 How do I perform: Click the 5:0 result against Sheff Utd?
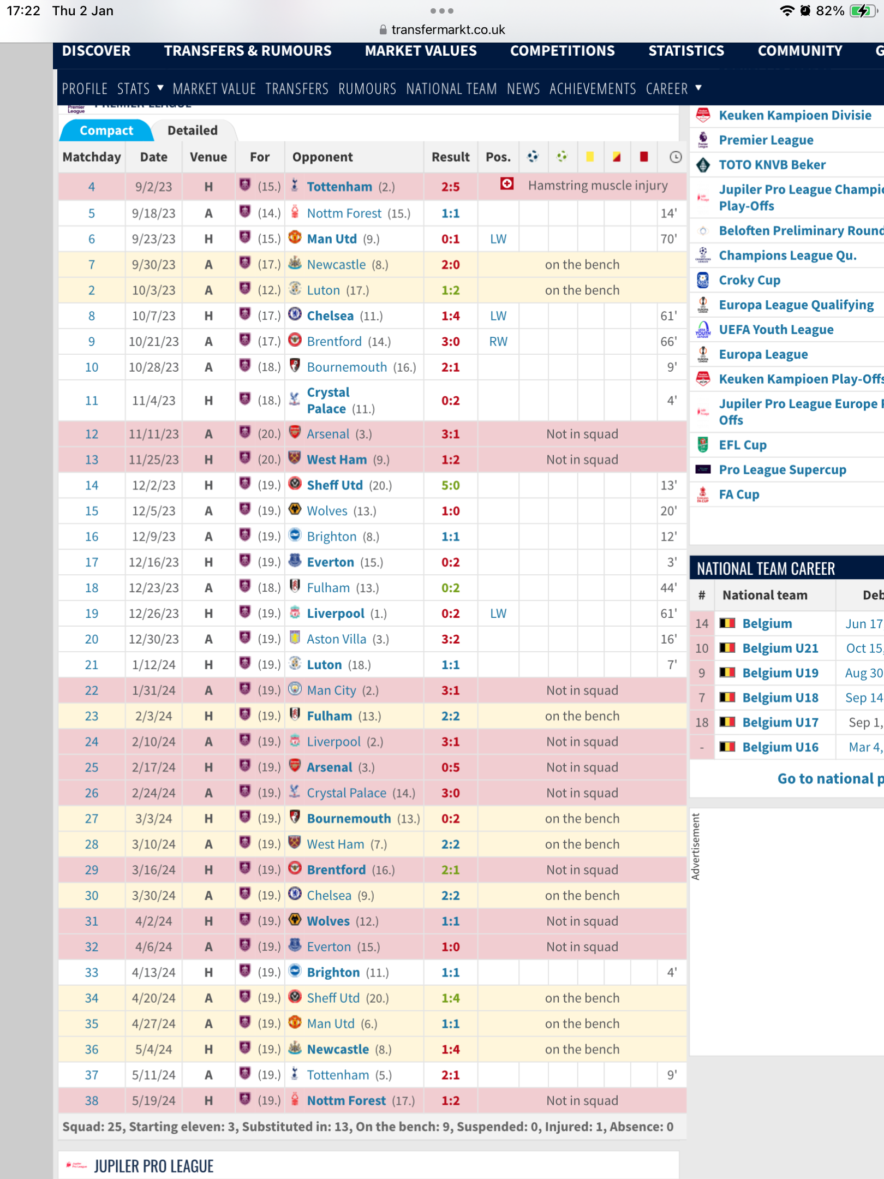pos(450,485)
